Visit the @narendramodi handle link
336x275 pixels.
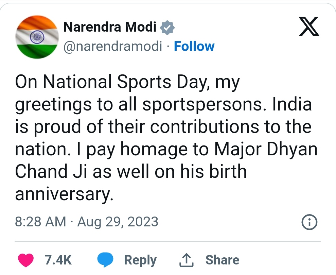pos(113,47)
